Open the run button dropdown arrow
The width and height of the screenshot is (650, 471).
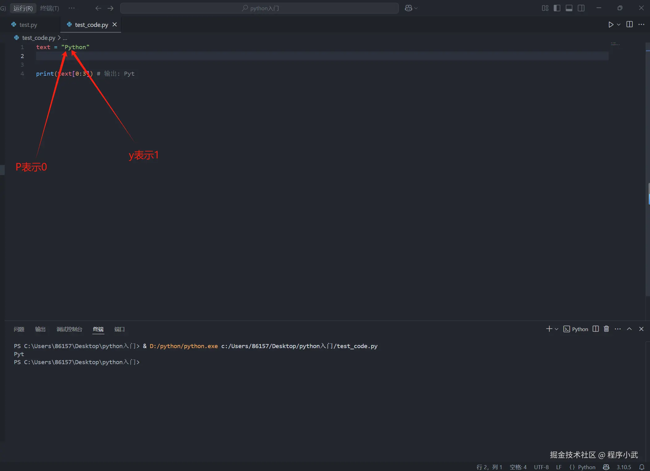[x=618, y=25]
